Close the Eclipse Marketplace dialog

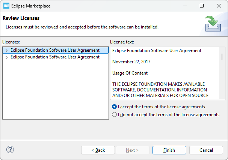[x=219, y=6]
